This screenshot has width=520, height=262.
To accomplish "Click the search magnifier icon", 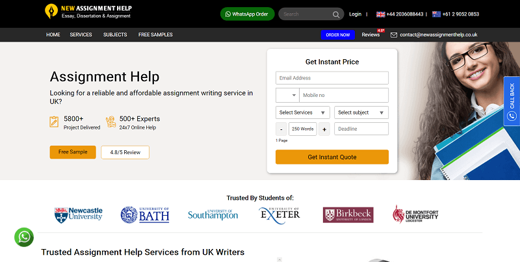I will pos(336,14).
